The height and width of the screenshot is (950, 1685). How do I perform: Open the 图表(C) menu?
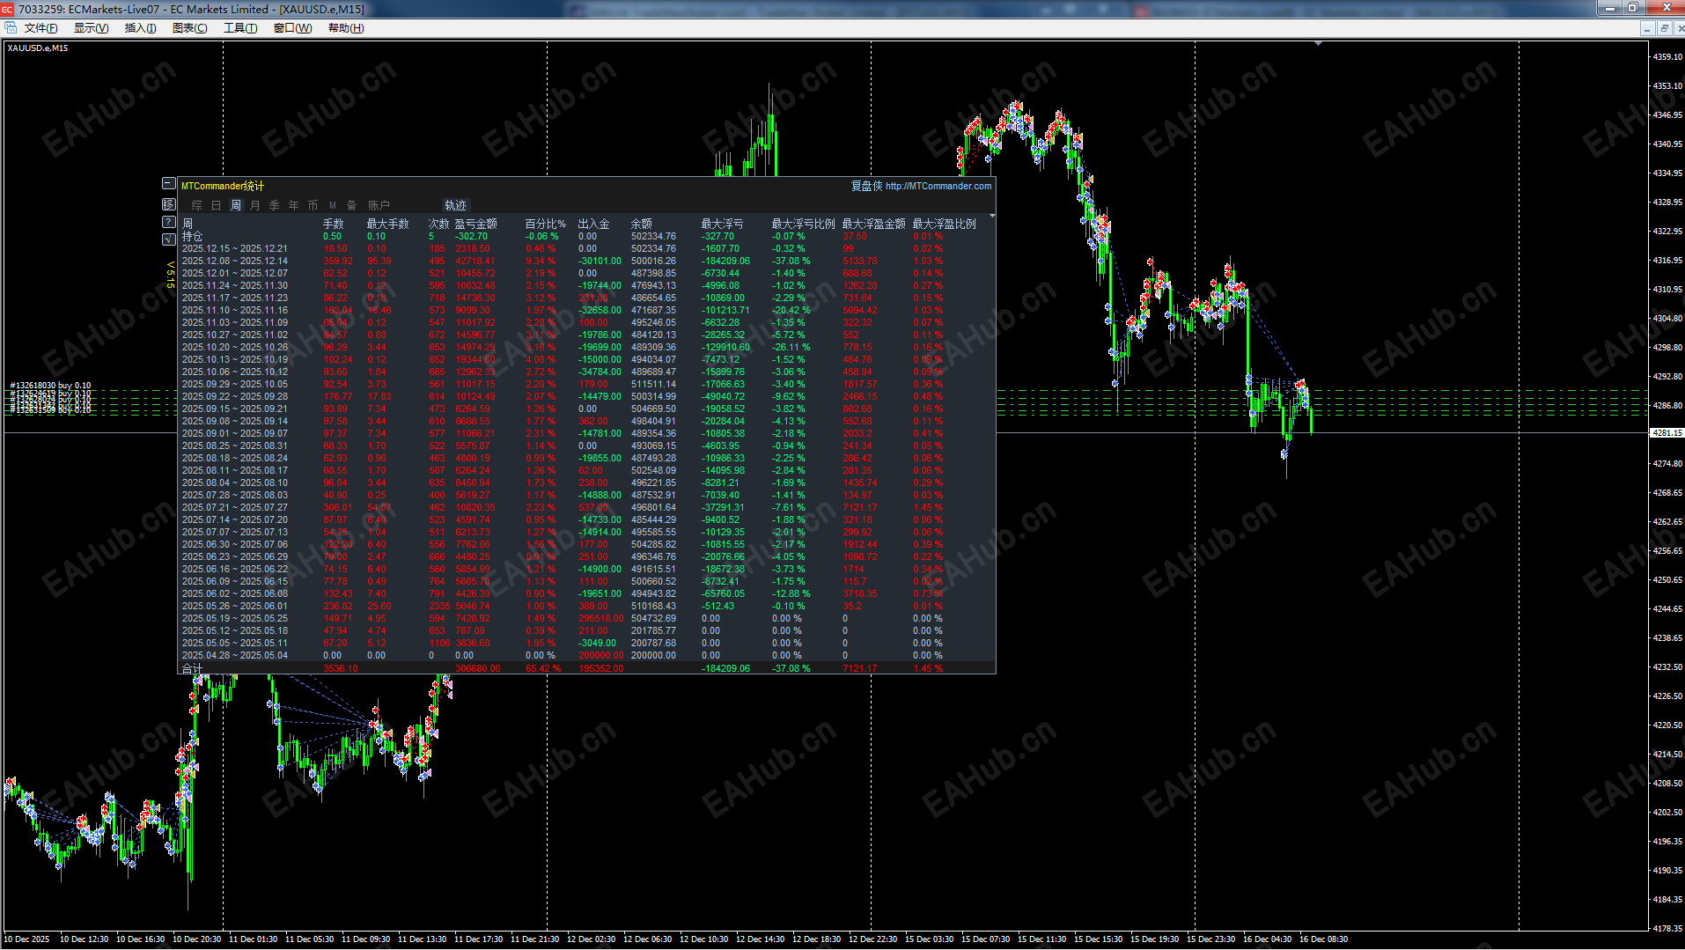pos(190,28)
